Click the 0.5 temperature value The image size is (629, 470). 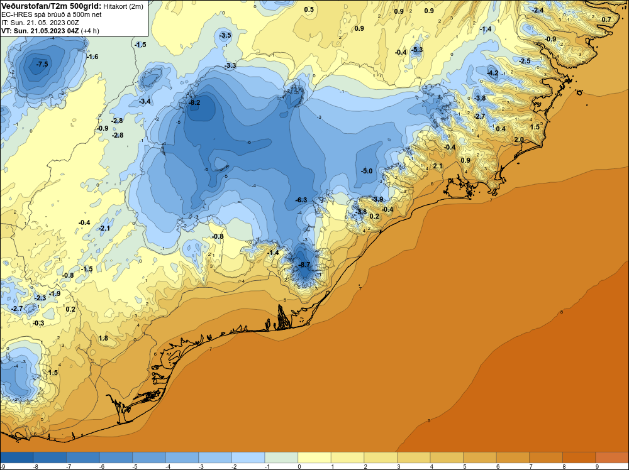point(309,9)
